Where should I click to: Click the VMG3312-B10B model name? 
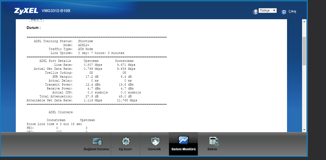pos(56,11)
